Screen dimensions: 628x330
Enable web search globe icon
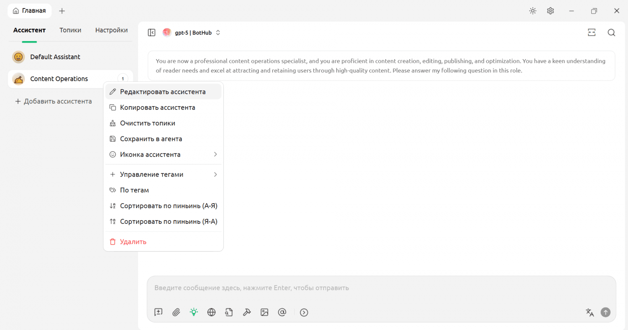tap(211, 312)
